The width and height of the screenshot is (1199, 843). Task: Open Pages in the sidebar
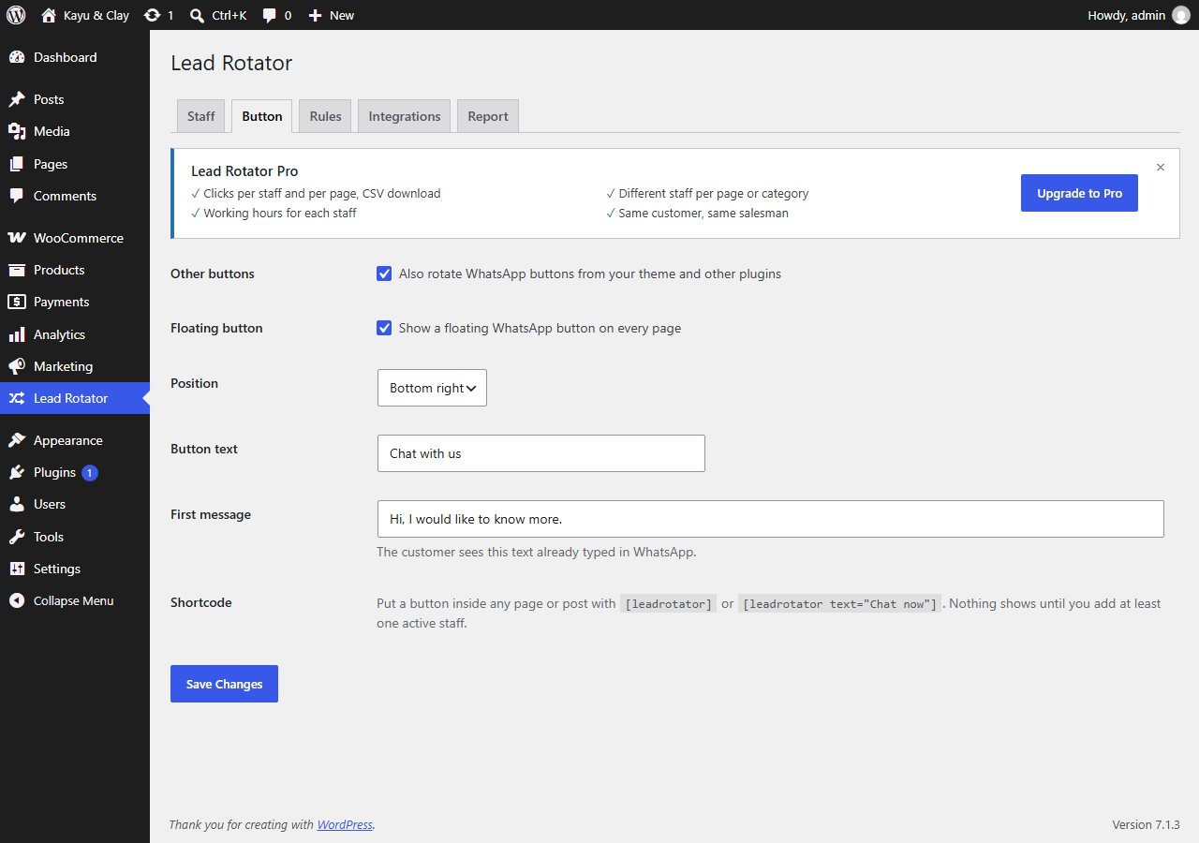[75, 164]
